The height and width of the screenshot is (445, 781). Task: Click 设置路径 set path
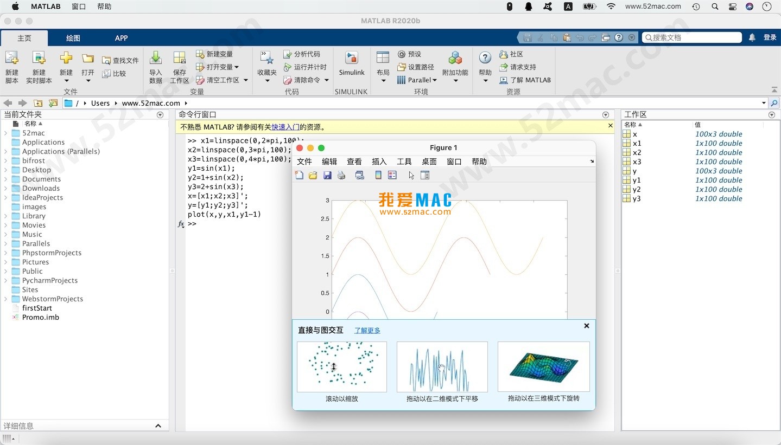[x=416, y=67]
